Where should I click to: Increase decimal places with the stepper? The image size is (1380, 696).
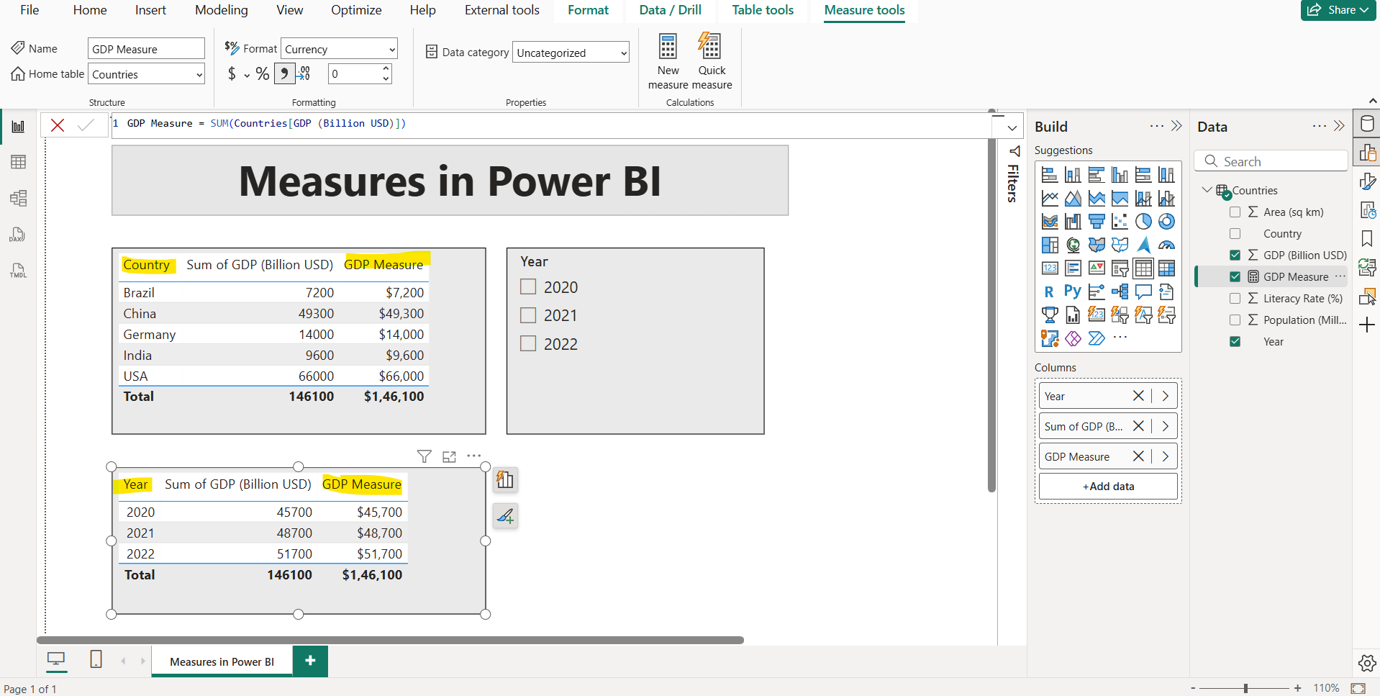386,68
